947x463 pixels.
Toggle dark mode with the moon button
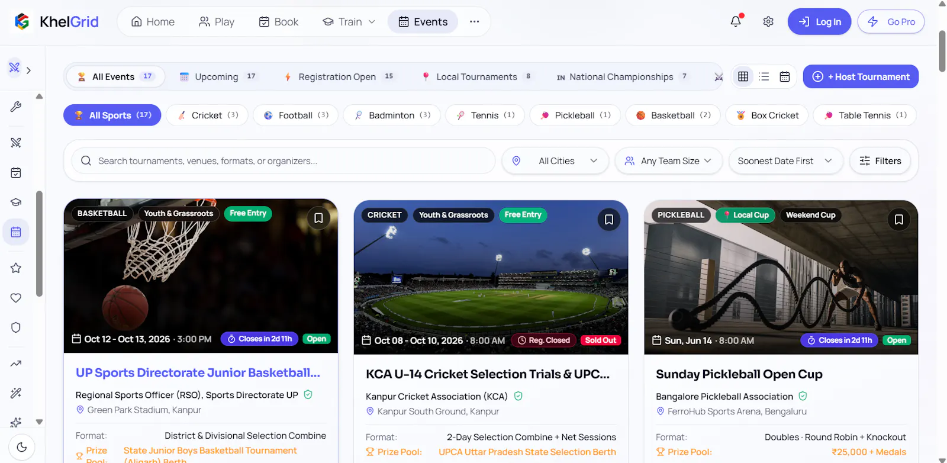point(22,447)
